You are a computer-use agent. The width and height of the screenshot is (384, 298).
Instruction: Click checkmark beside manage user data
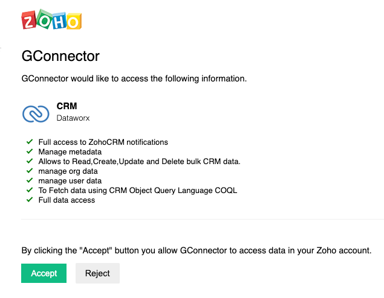[x=30, y=180]
